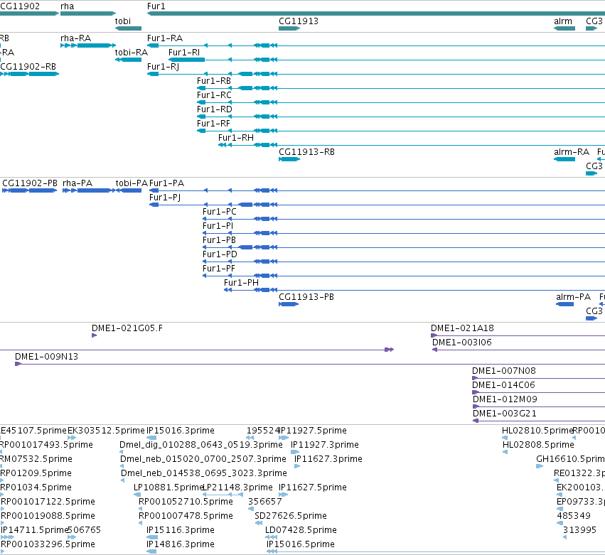This screenshot has height=555, width=605.
Task: Click the alrm gene label in top track
Action: [x=563, y=21]
